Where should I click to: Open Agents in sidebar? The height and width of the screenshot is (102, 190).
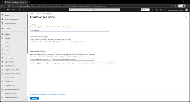[7, 54]
